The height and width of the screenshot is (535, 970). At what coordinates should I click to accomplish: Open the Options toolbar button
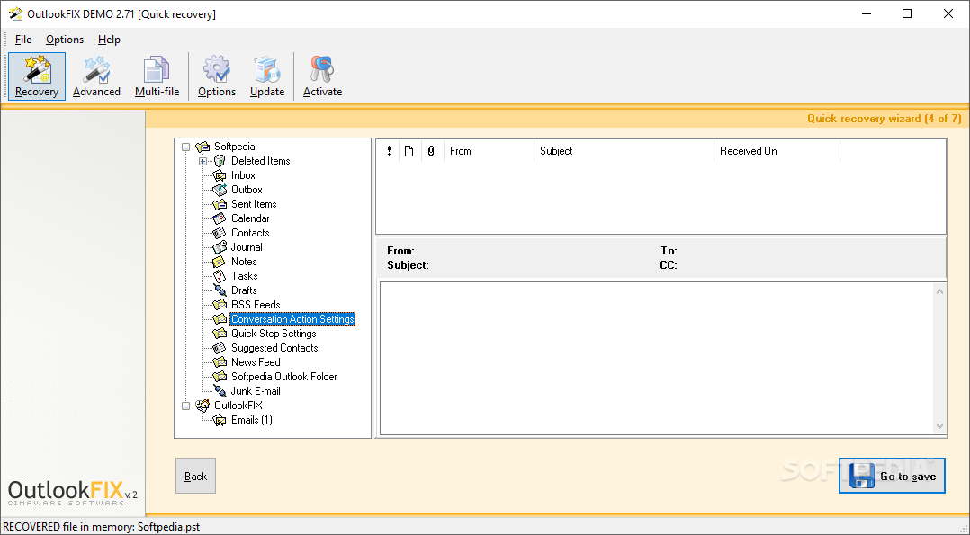[217, 76]
